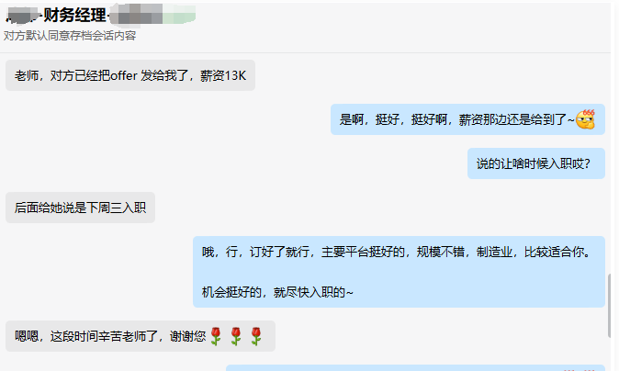
Task: Click the middle rose emoji of the three
Action: [x=236, y=336]
